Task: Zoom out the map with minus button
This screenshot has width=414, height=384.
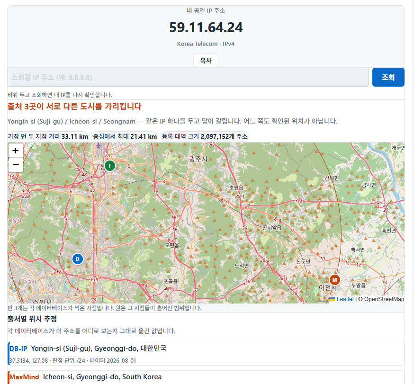Action: (16, 165)
